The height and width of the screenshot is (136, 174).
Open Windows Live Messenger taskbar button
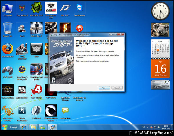[x=42, y=127]
